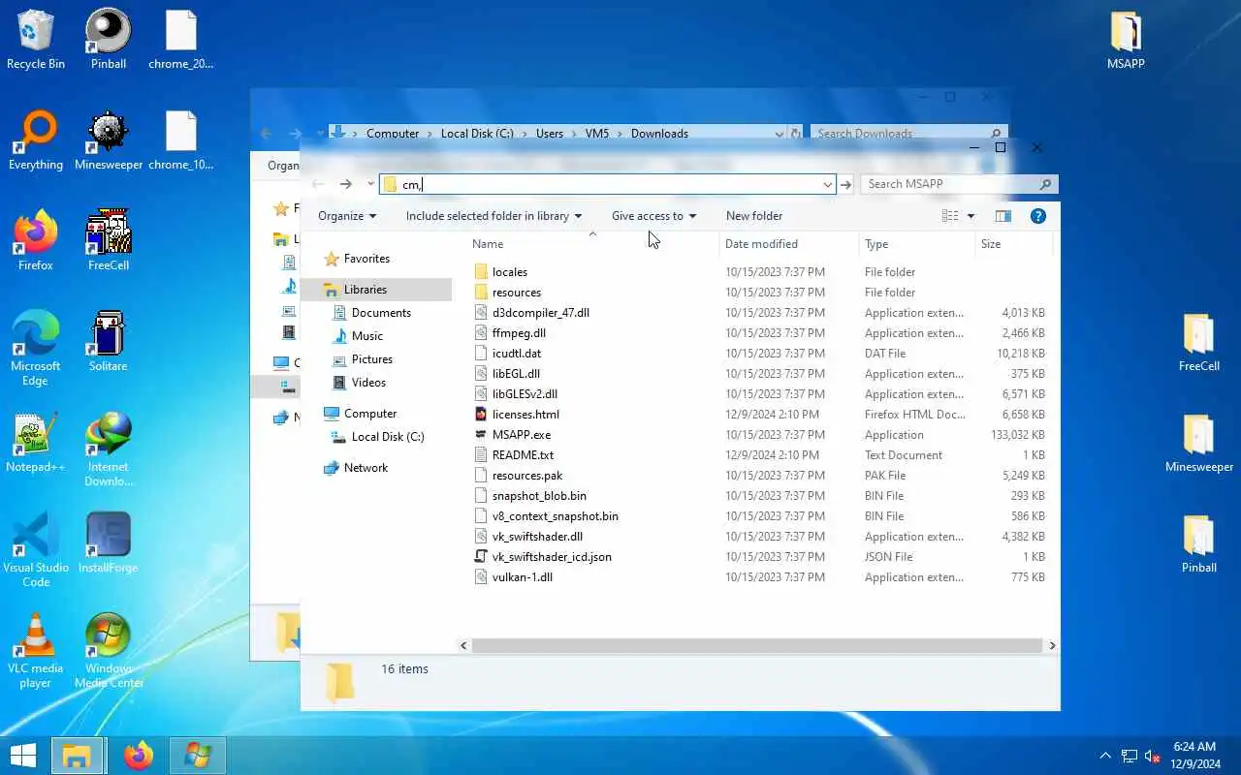Click the horizontal scrollbar in the file list
The image size is (1241, 775).
pyautogui.click(x=757, y=645)
